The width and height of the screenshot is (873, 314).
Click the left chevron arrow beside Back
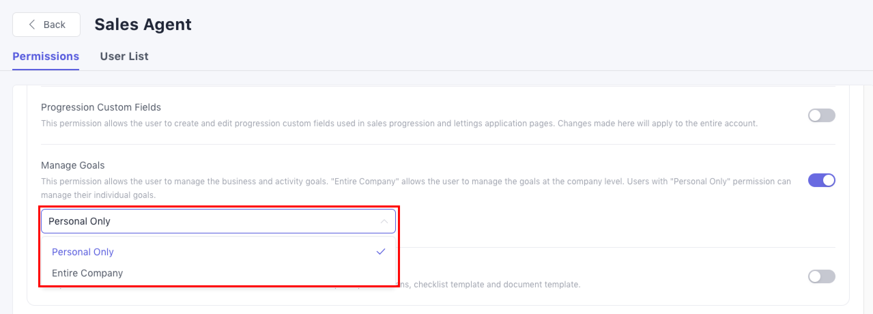coord(32,25)
